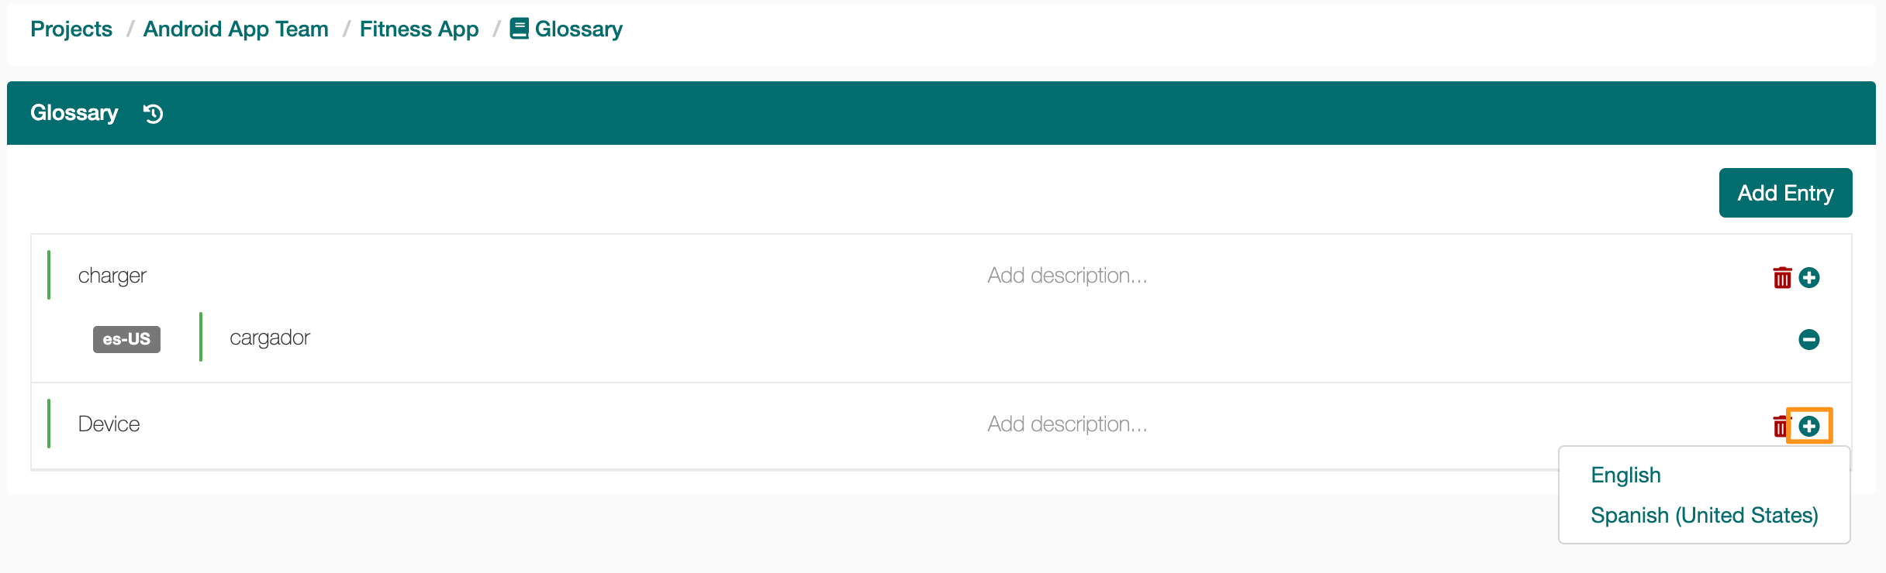Choose English from the language dropdown
1886x573 pixels.
tap(1625, 475)
